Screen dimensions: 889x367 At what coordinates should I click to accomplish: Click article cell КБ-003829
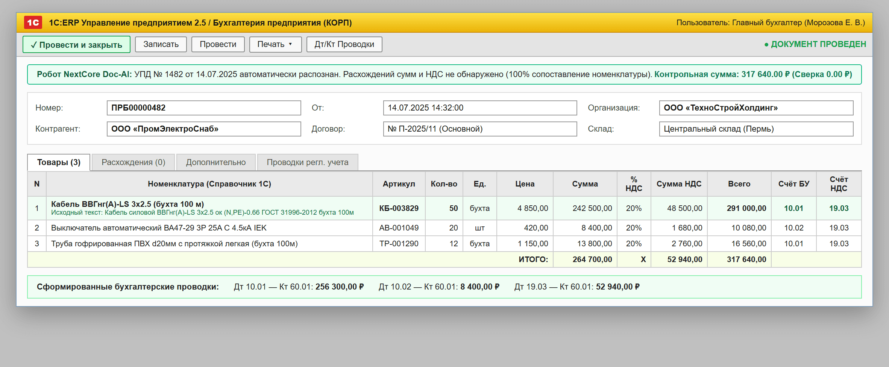pyautogui.click(x=399, y=208)
